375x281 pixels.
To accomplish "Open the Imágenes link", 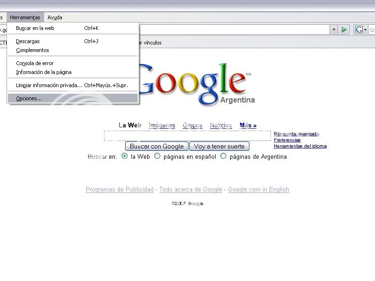I will pos(162,125).
